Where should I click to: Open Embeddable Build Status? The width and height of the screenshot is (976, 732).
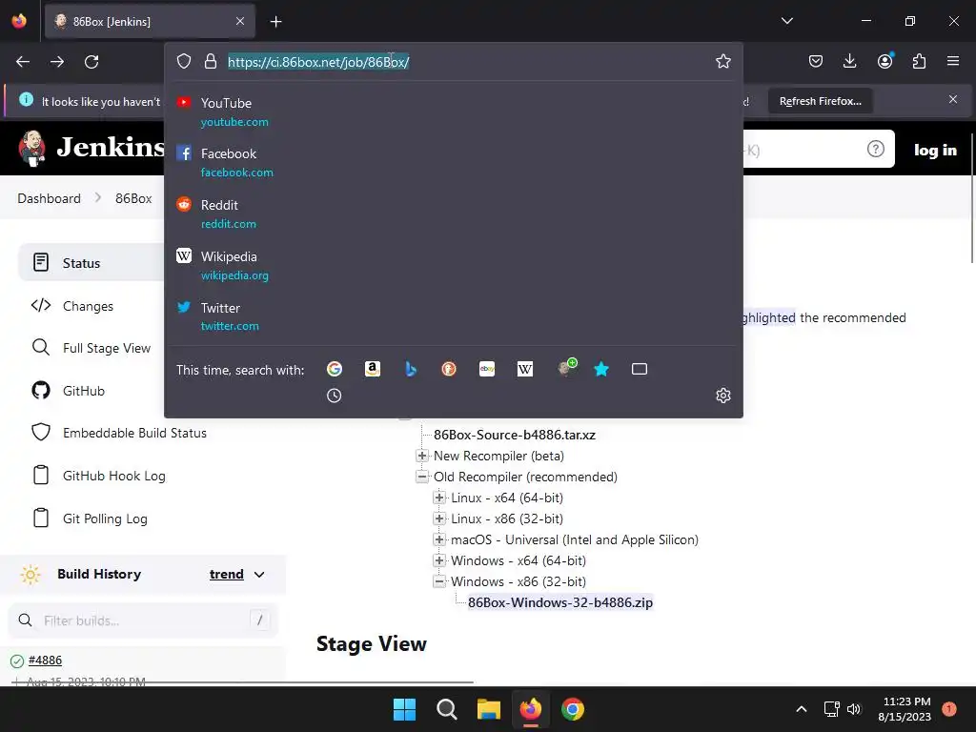133,433
